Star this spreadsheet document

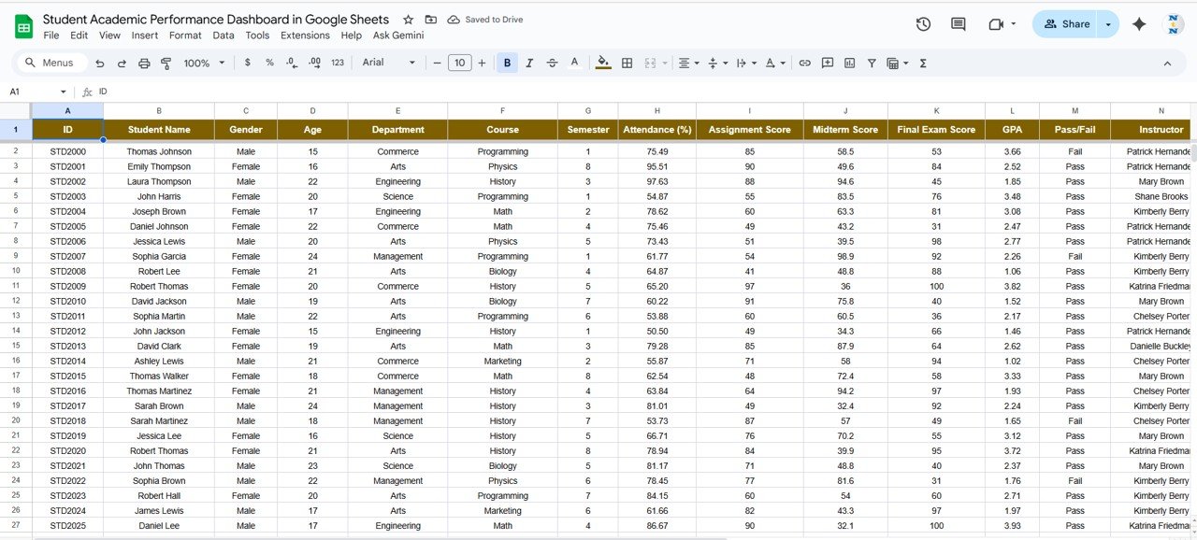tap(409, 20)
